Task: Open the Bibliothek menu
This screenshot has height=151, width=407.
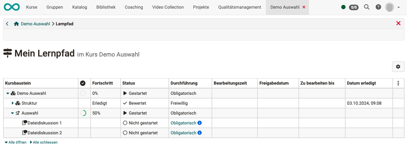Action: pyautogui.click(x=106, y=7)
